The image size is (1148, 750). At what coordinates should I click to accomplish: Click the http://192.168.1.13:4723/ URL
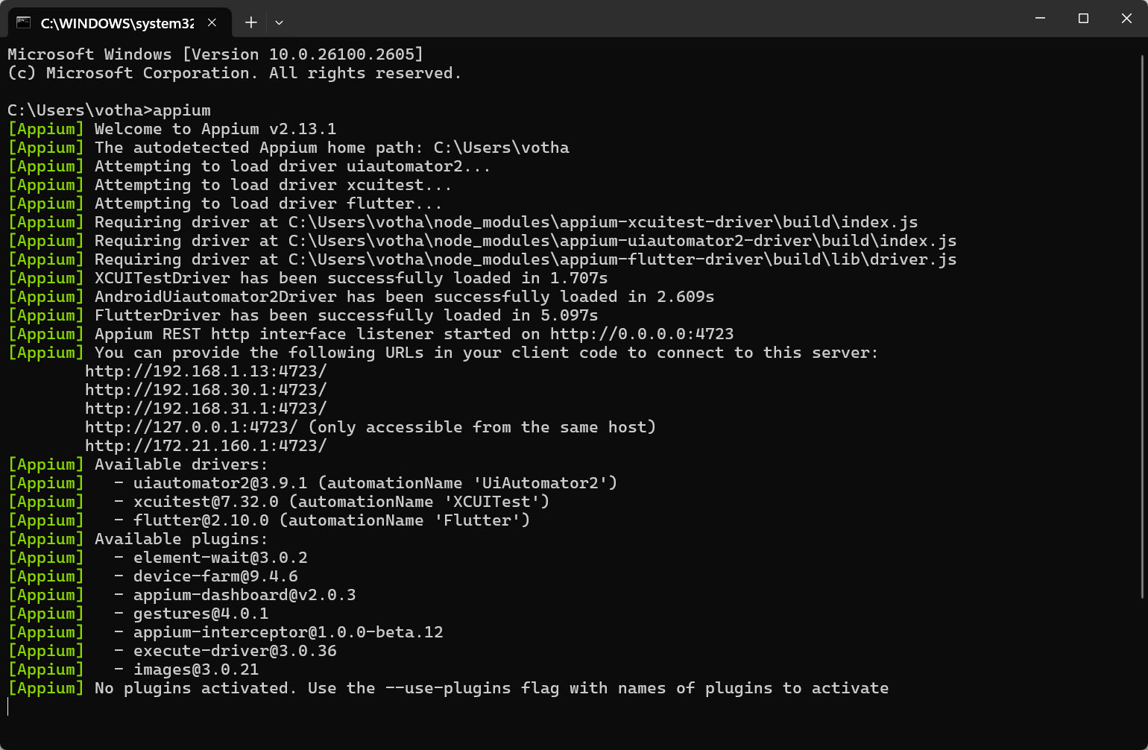(x=206, y=371)
